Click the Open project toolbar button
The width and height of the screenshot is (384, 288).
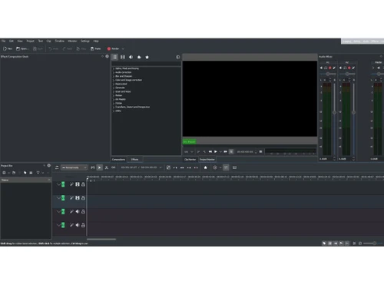pyautogui.click(x=22, y=48)
